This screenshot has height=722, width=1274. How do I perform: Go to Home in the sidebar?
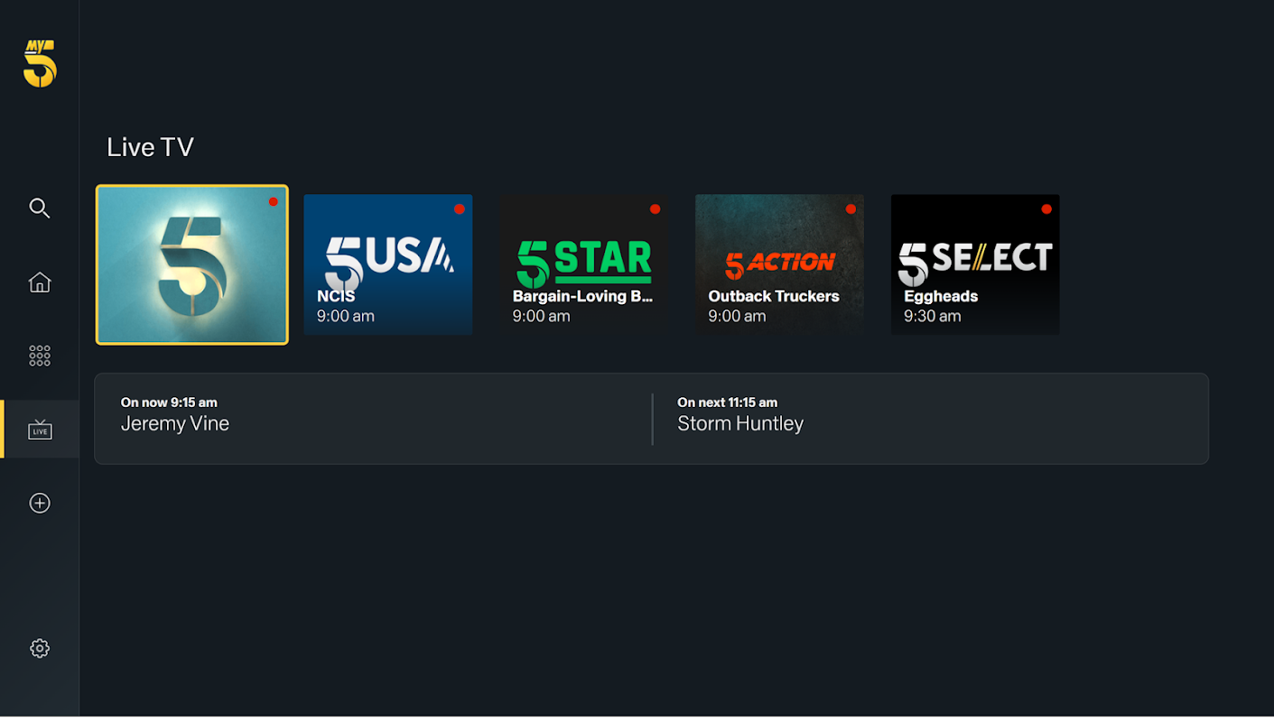tap(40, 282)
